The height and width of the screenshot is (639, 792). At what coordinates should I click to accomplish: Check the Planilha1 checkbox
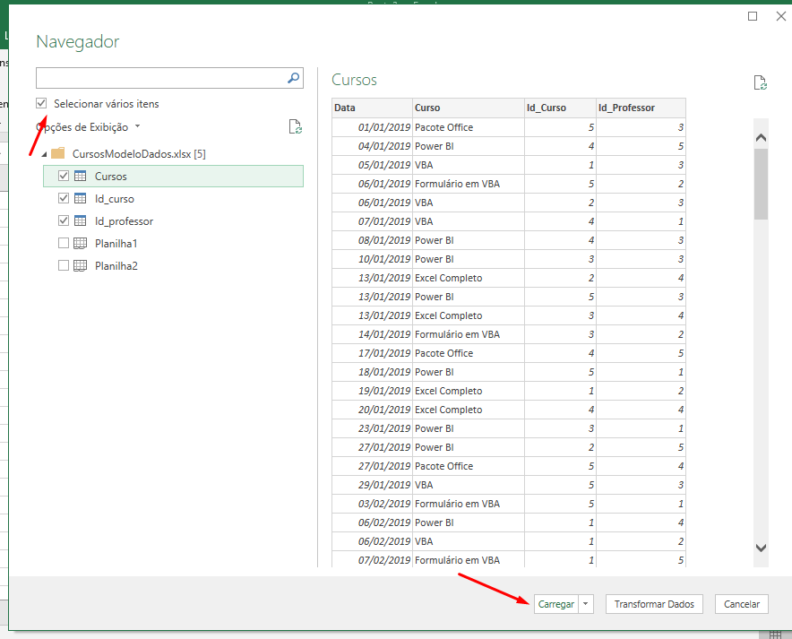(x=64, y=244)
